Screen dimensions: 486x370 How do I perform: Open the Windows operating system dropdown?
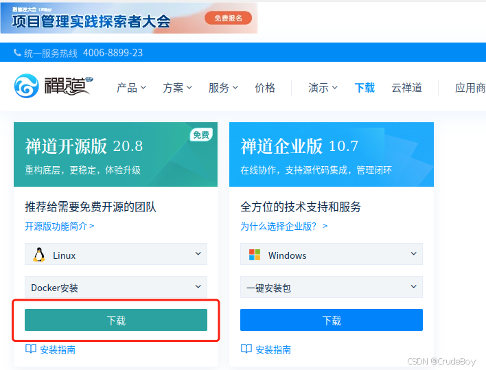tap(332, 254)
